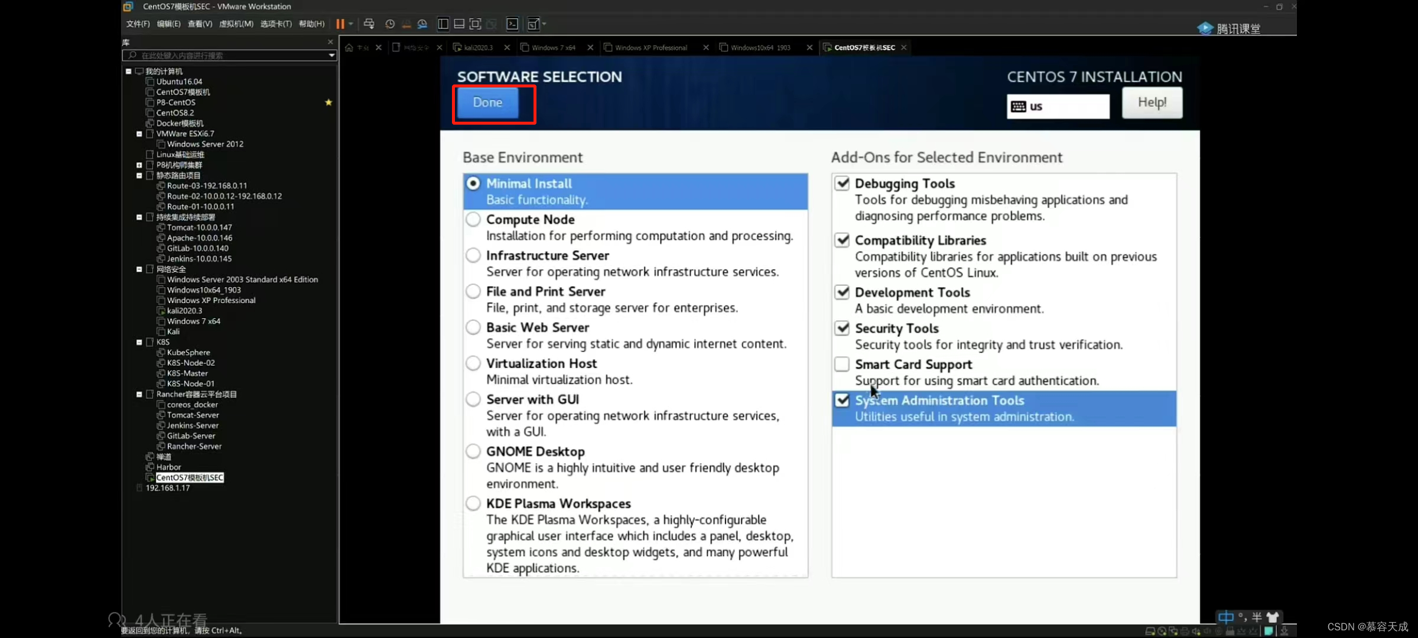Open the library search dropdown arrow
The image size is (1418, 638).
click(331, 56)
